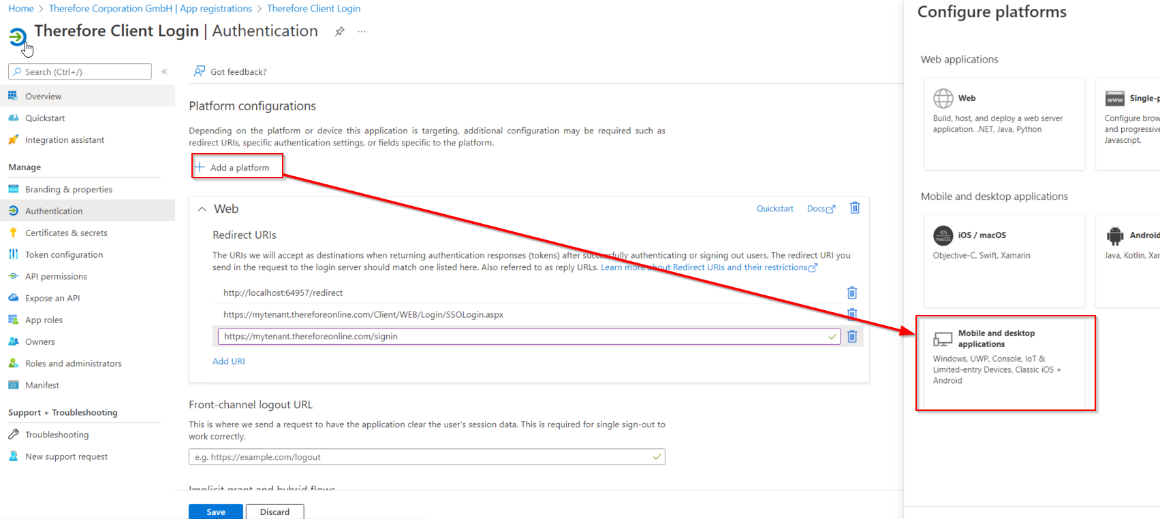Screen dimensions: 1160x519
Task: Collapse the sidebar with the double chevron
Action: [x=164, y=71]
